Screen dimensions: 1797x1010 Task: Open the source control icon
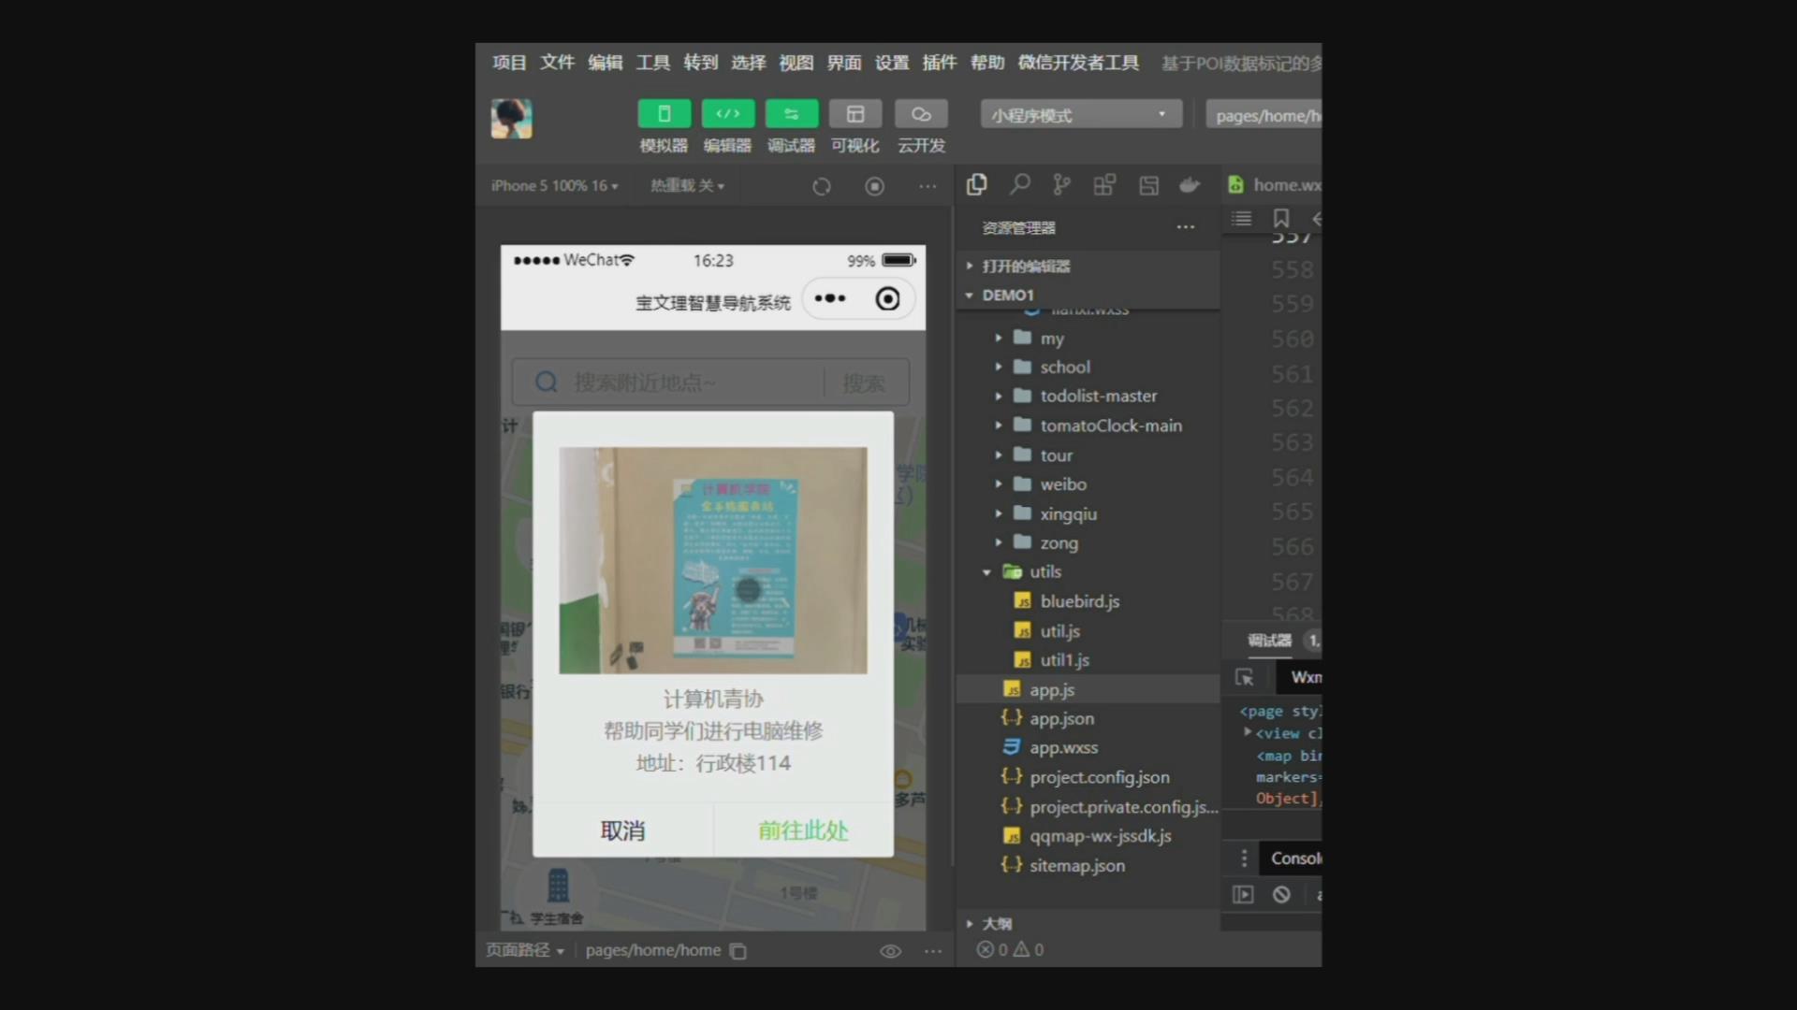1060,184
